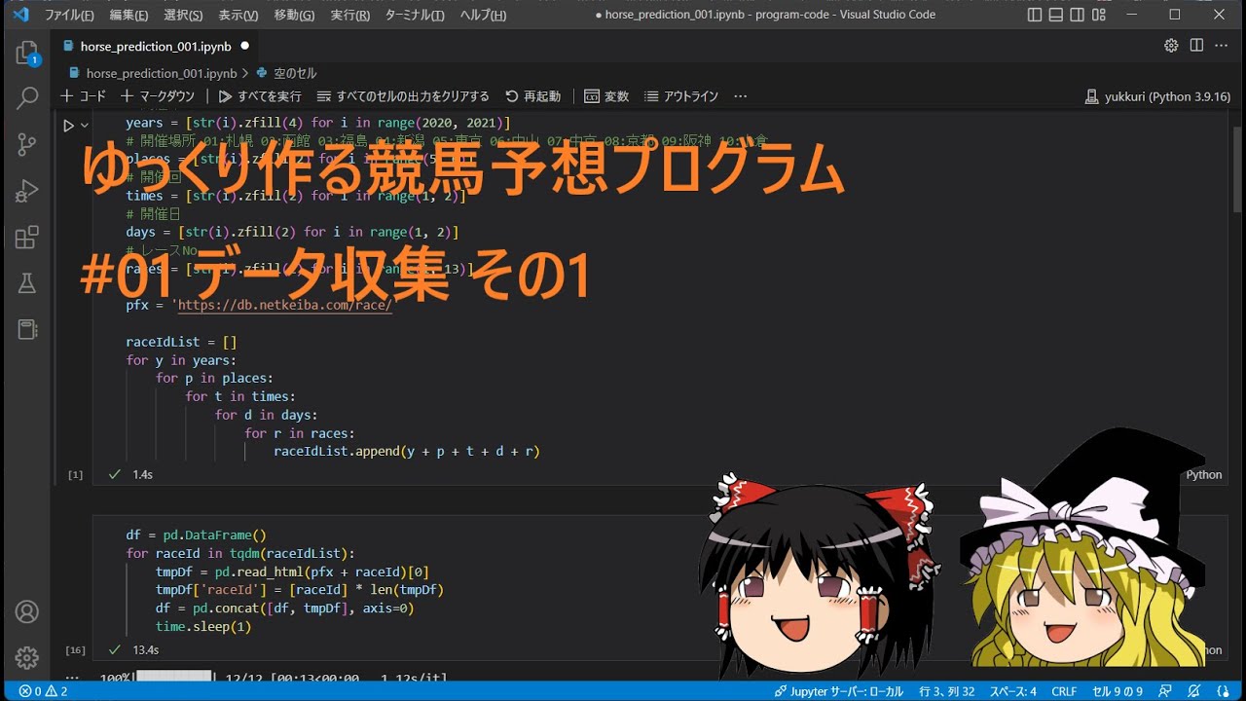Open the db.netkeiba.com/race URL link
1246x701 pixels.
pyautogui.click(x=285, y=305)
